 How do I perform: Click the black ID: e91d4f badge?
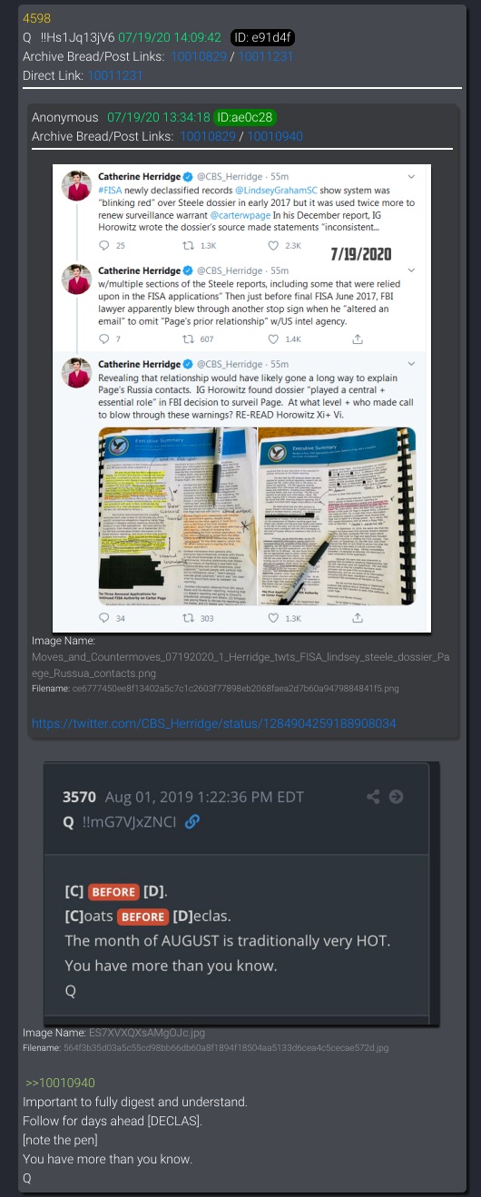click(x=255, y=37)
